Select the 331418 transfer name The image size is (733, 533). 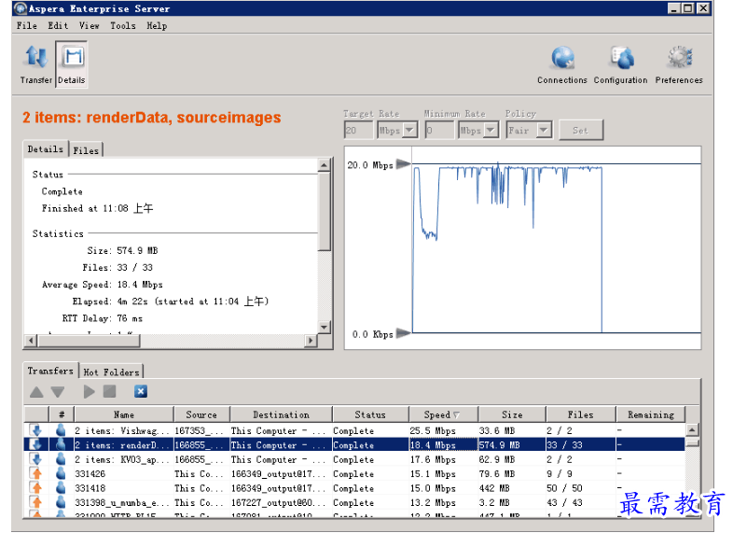coord(90,488)
